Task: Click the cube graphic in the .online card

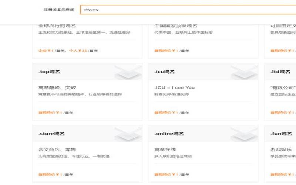Action: point(244,134)
